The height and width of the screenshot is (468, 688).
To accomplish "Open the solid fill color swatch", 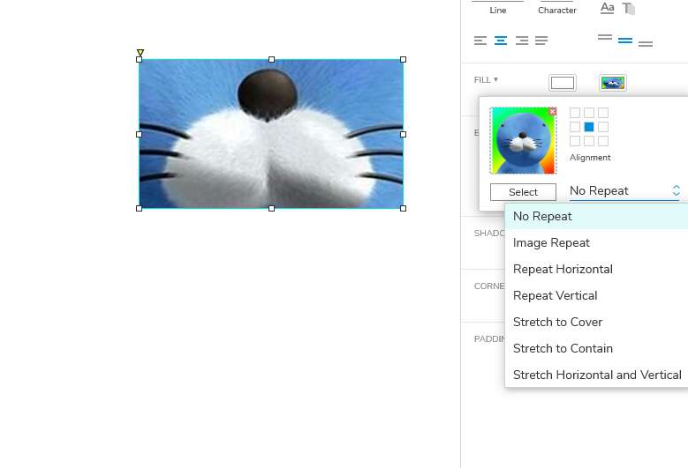I will click(x=563, y=83).
